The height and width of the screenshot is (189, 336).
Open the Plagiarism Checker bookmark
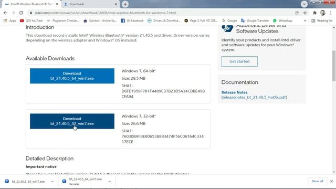coord(63,20)
